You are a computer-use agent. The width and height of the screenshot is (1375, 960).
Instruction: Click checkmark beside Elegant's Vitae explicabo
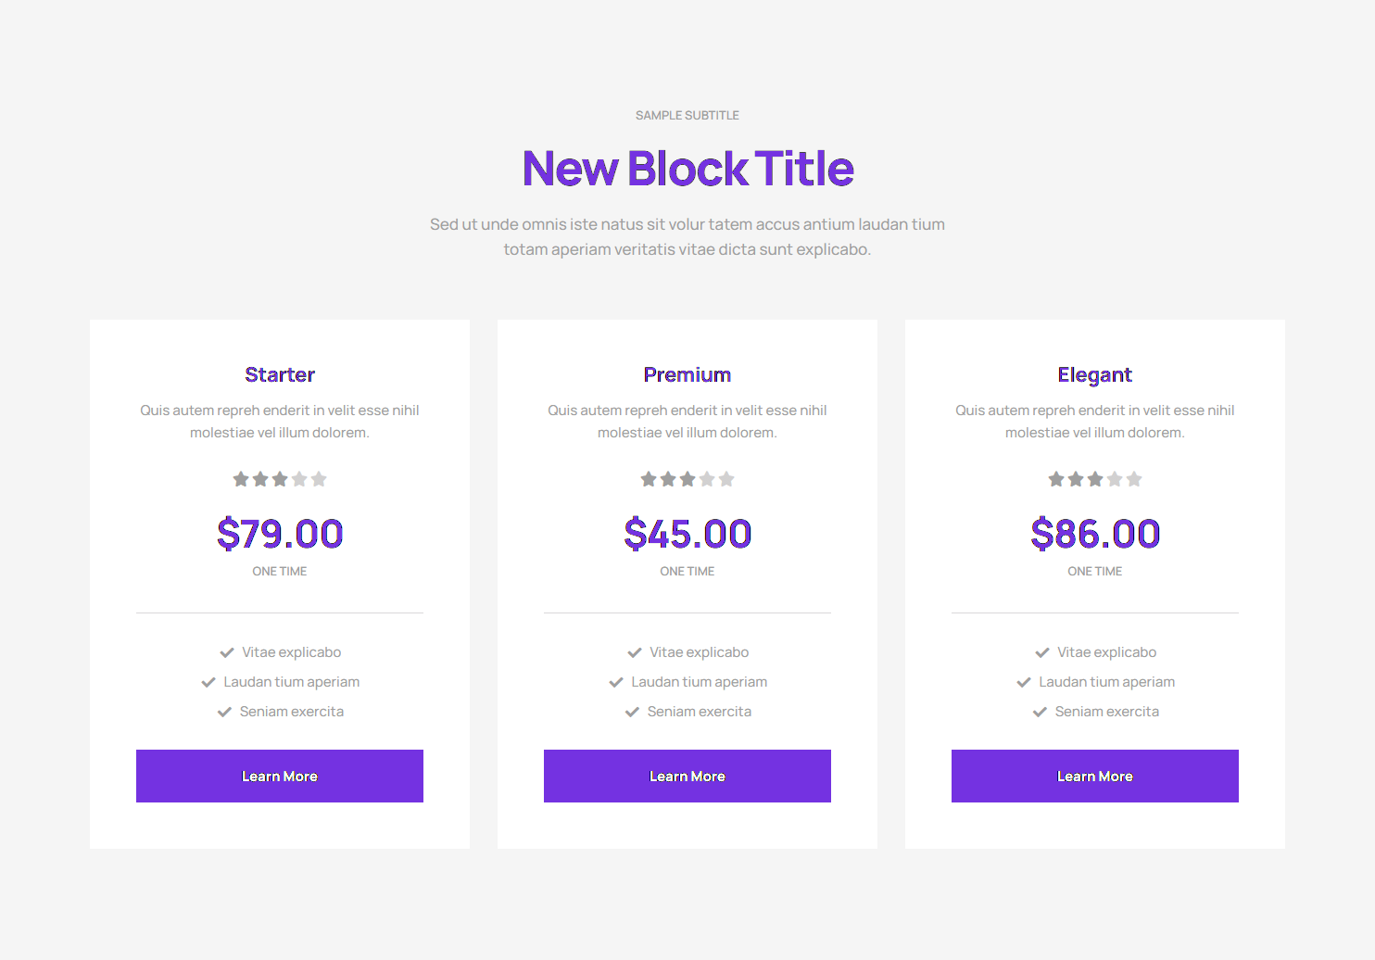click(1042, 652)
